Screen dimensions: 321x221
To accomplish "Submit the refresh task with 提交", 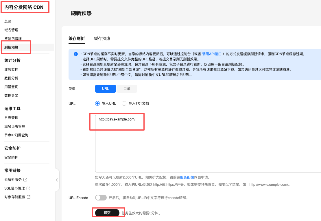I will coord(107,213).
